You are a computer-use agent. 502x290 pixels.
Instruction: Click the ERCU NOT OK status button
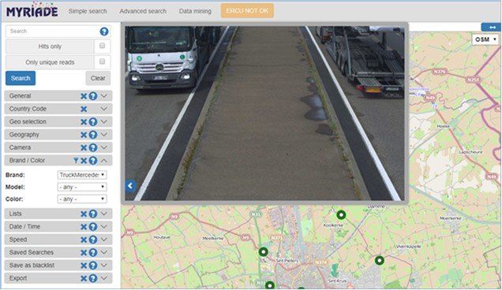247,11
